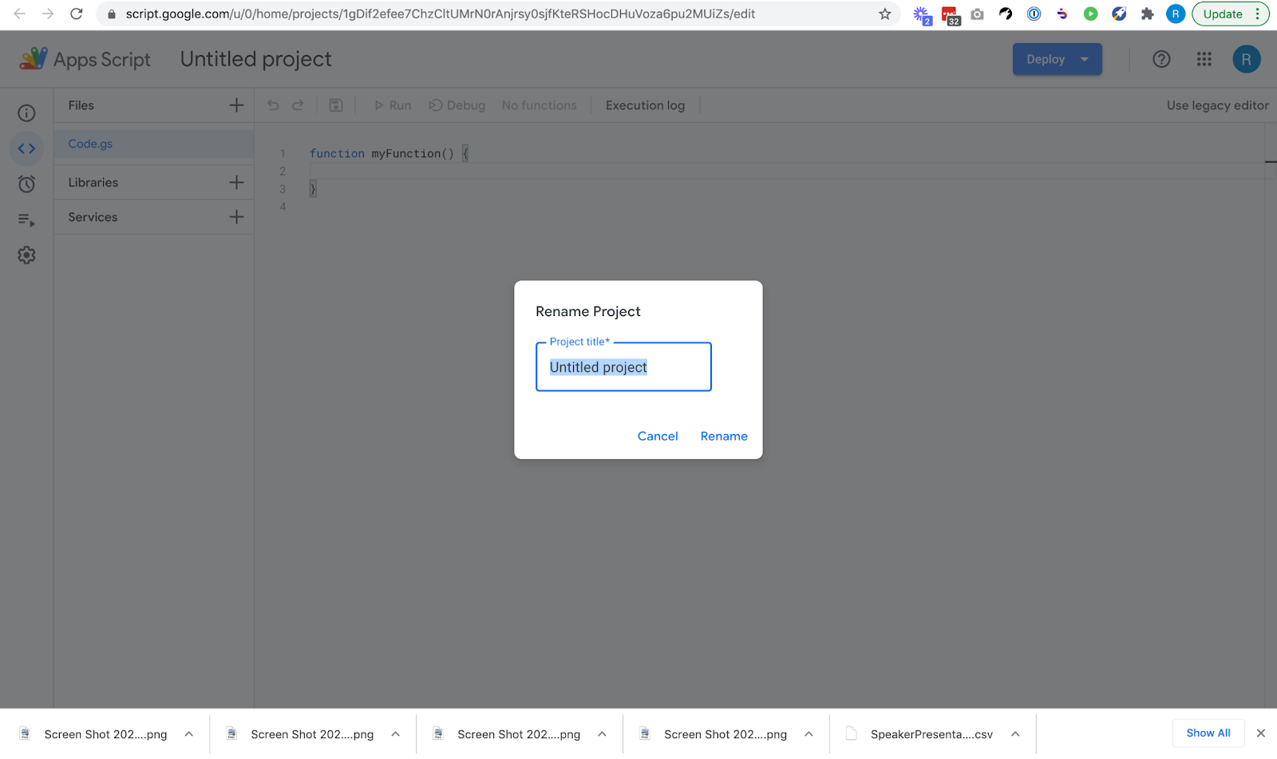Close the downloads bar

click(x=1261, y=733)
